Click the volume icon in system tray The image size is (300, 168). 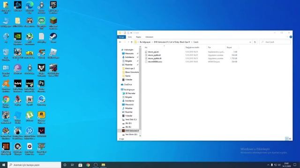279,165
